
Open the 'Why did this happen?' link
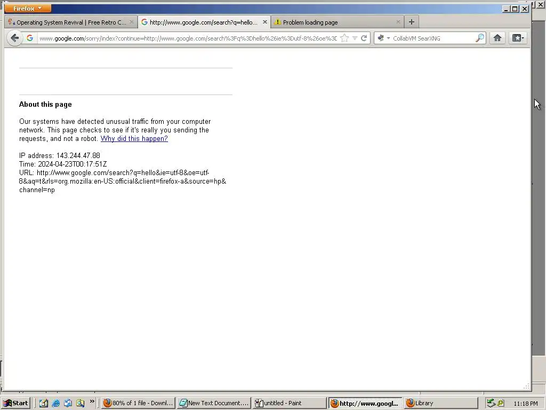click(134, 138)
